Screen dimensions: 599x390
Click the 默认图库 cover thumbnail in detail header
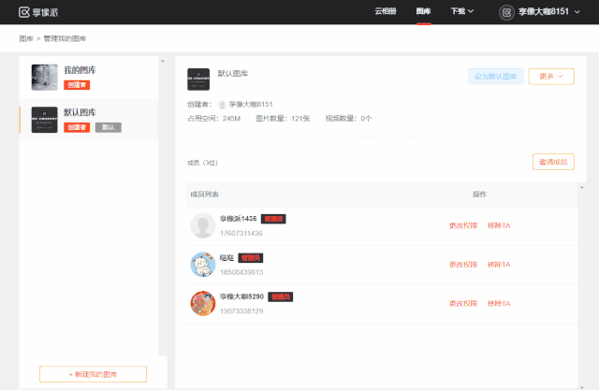pos(198,79)
